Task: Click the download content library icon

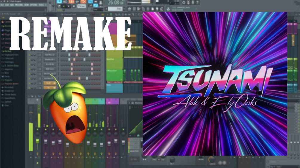Action: [x=168, y=9]
